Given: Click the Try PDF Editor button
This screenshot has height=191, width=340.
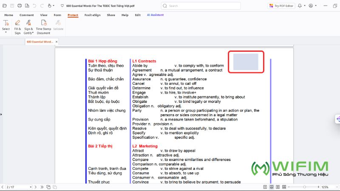Looking at the screenshot, I should pos(282,6).
